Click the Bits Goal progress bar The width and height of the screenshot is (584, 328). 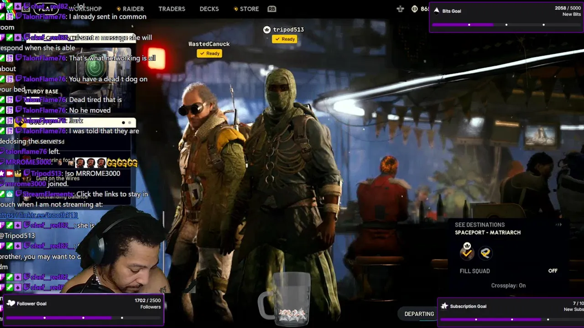tap(506, 25)
